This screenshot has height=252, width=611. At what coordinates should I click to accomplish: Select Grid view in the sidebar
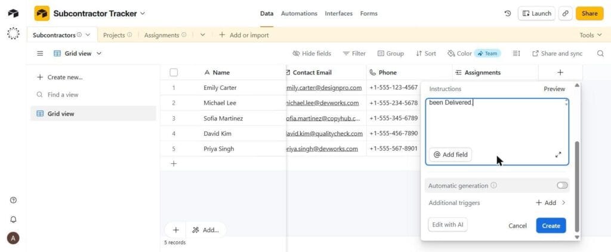pyautogui.click(x=93, y=114)
